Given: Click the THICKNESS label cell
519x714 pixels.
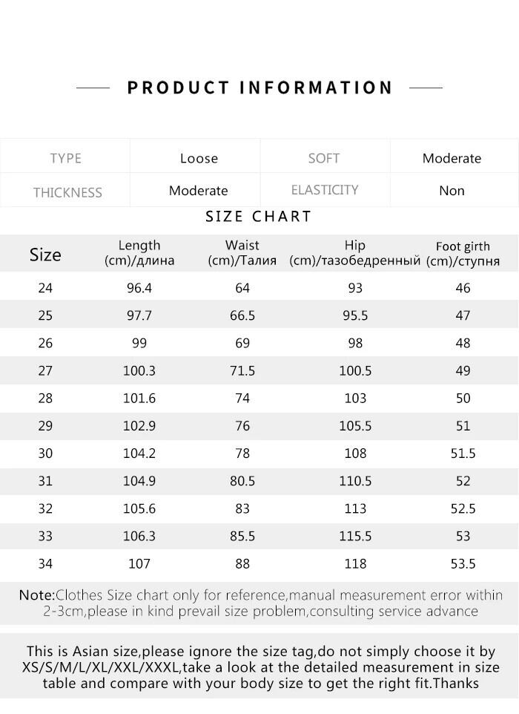Looking at the screenshot, I should (x=67, y=192).
